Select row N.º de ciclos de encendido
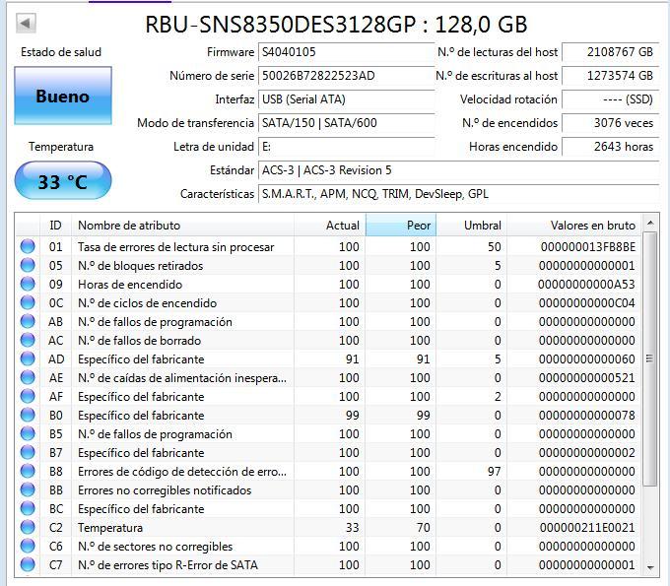Screen dimensions: 670x586 tap(328, 302)
